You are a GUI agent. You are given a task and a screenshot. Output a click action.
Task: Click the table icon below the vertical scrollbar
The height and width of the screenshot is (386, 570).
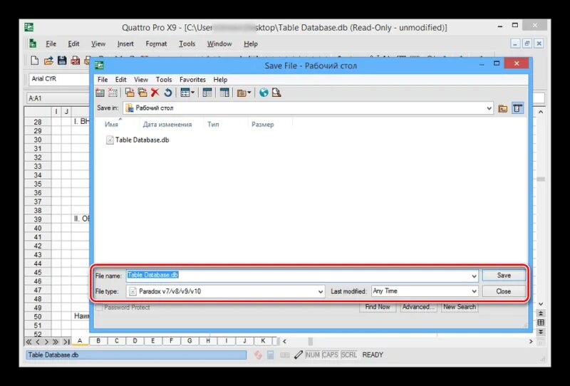click(541, 323)
